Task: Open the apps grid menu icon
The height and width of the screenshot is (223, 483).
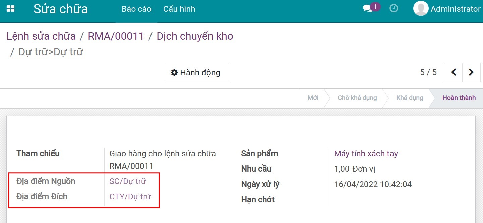Action: click(x=11, y=9)
